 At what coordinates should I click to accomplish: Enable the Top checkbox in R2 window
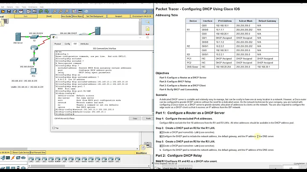click(53, 128)
